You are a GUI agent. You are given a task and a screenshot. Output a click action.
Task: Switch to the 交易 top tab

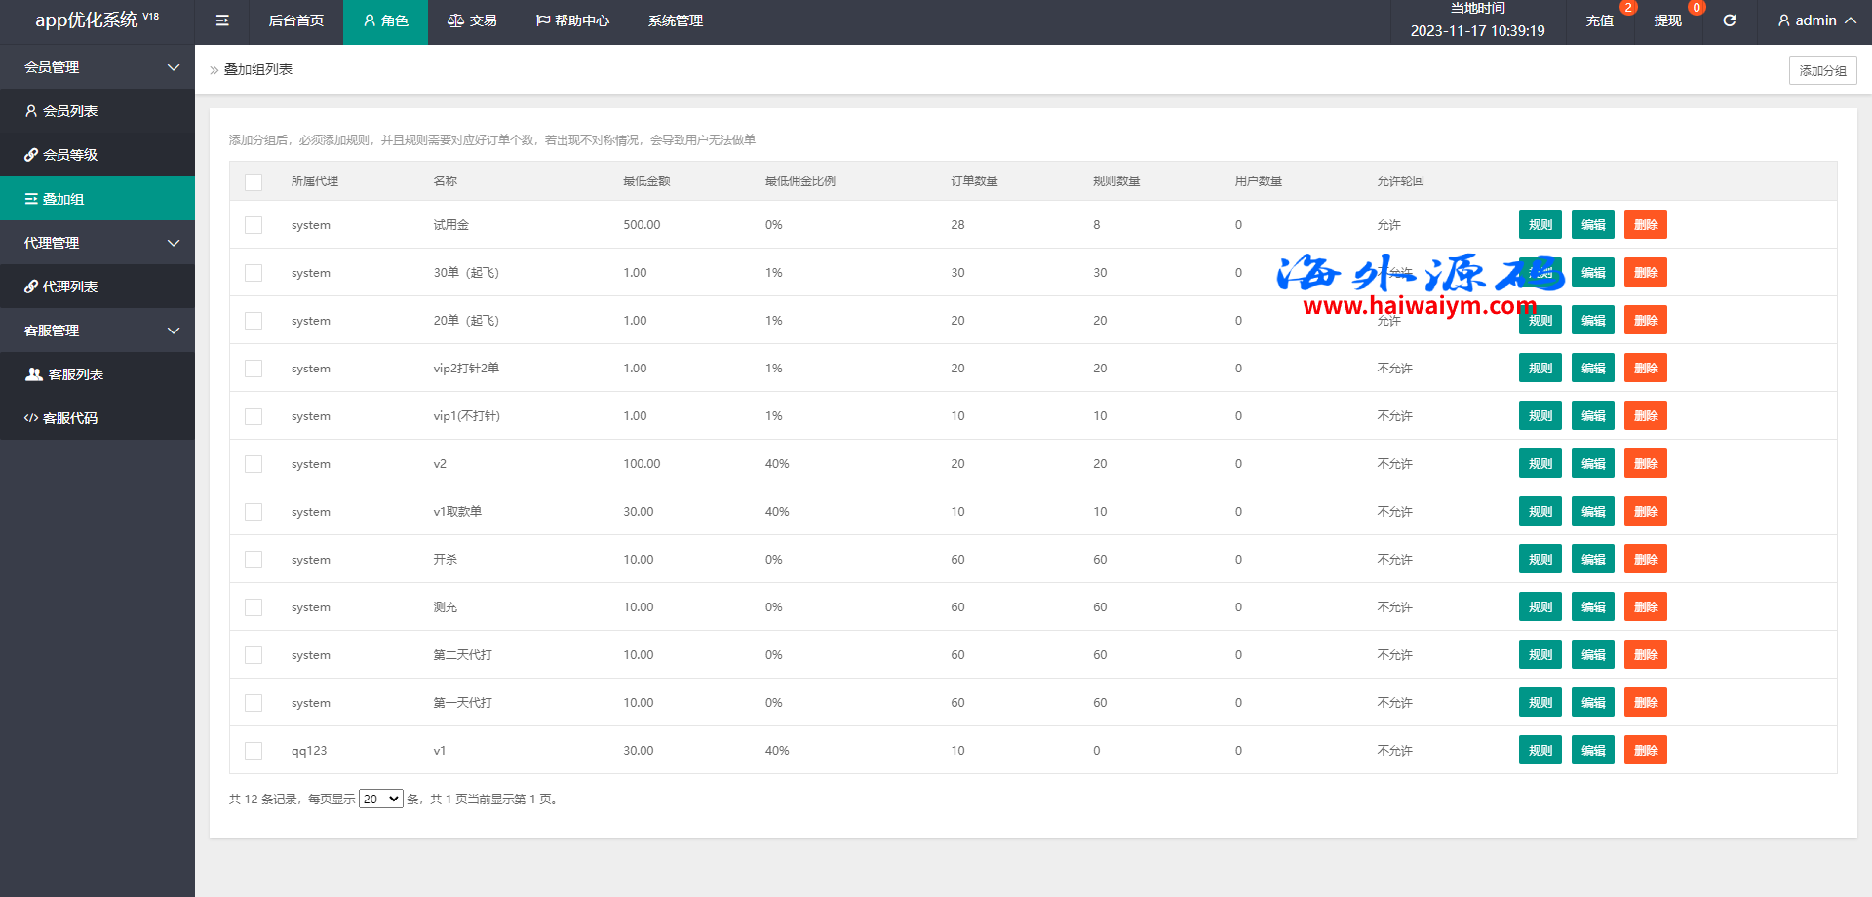(473, 20)
